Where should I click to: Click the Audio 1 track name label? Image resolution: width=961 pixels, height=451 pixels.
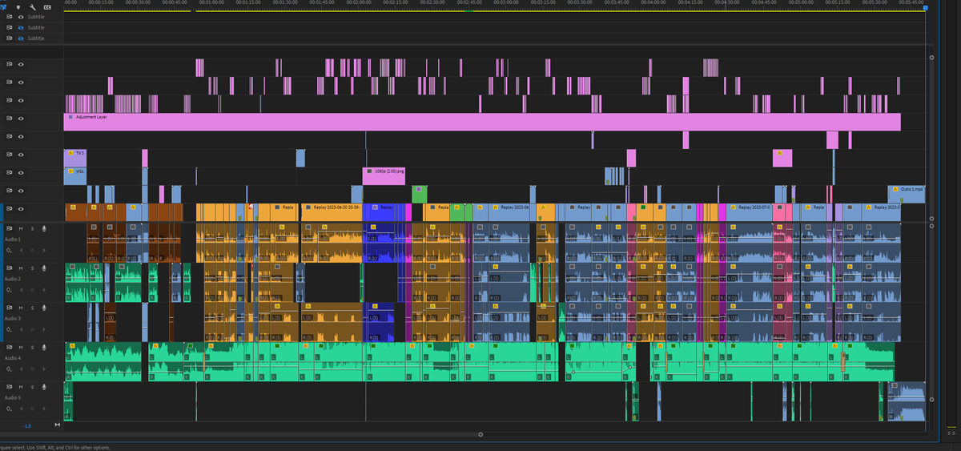point(14,240)
